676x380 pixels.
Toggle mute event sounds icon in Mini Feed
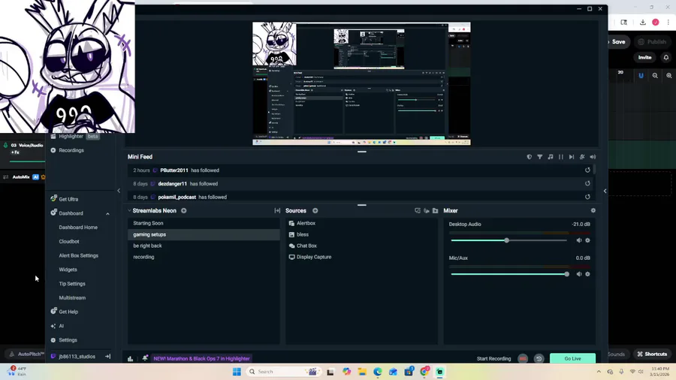(582, 157)
